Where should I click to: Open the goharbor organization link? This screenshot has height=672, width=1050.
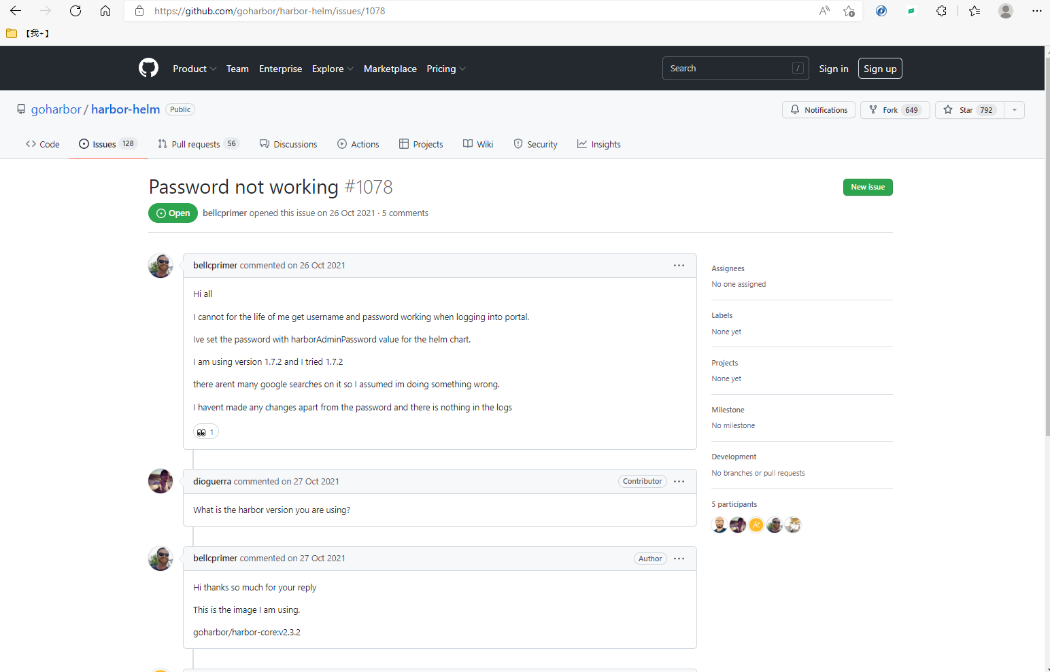pos(56,109)
